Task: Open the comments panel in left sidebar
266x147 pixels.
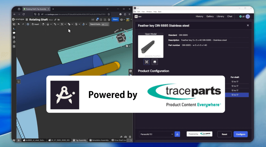Action: [14, 33]
